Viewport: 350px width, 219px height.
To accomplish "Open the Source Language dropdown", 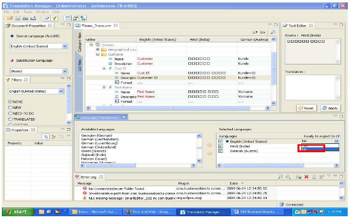I will [65, 46].
